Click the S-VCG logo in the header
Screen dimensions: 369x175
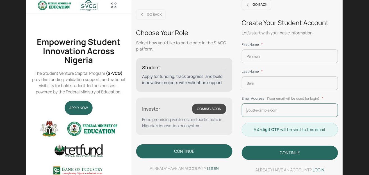tap(88, 5)
